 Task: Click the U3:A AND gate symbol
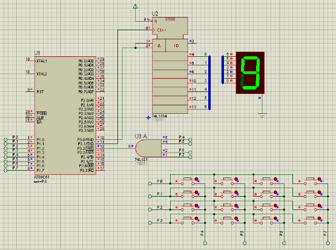click(148, 148)
